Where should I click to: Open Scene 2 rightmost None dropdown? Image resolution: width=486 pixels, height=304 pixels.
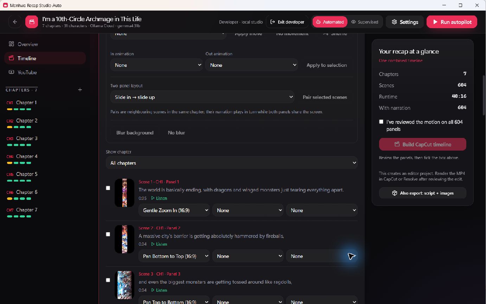pyautogui.click(x=322, y=256)
